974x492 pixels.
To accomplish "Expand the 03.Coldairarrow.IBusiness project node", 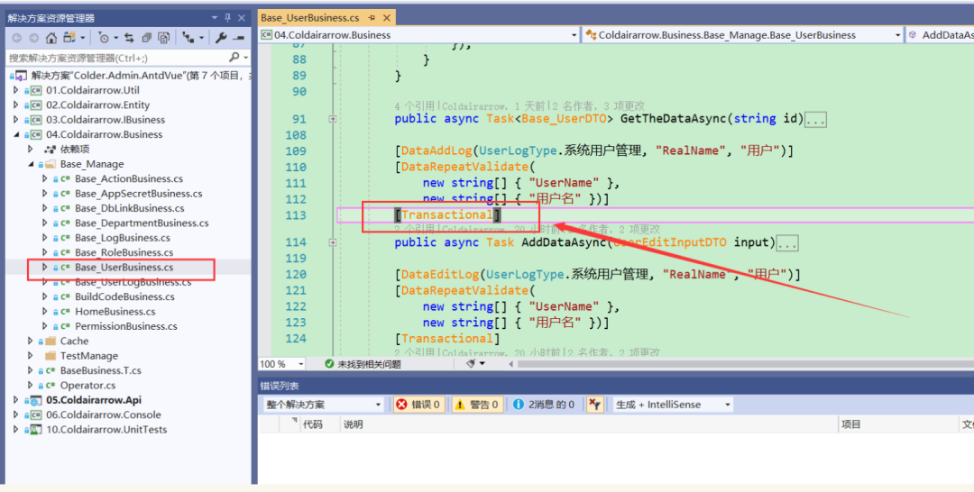I will click(16, 120).
